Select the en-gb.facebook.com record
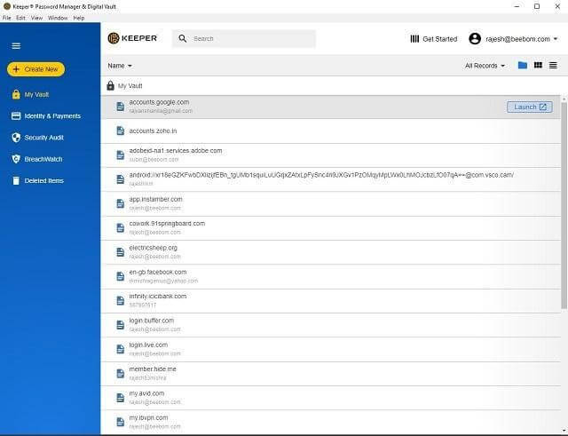Screen dimensions: 568x436 tap(331, 276)
